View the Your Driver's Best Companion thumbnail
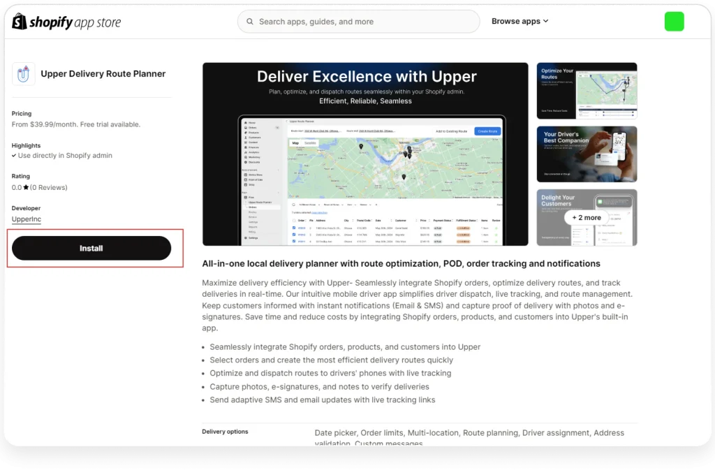Screen dimensions: 715x470 pos(587,154)
